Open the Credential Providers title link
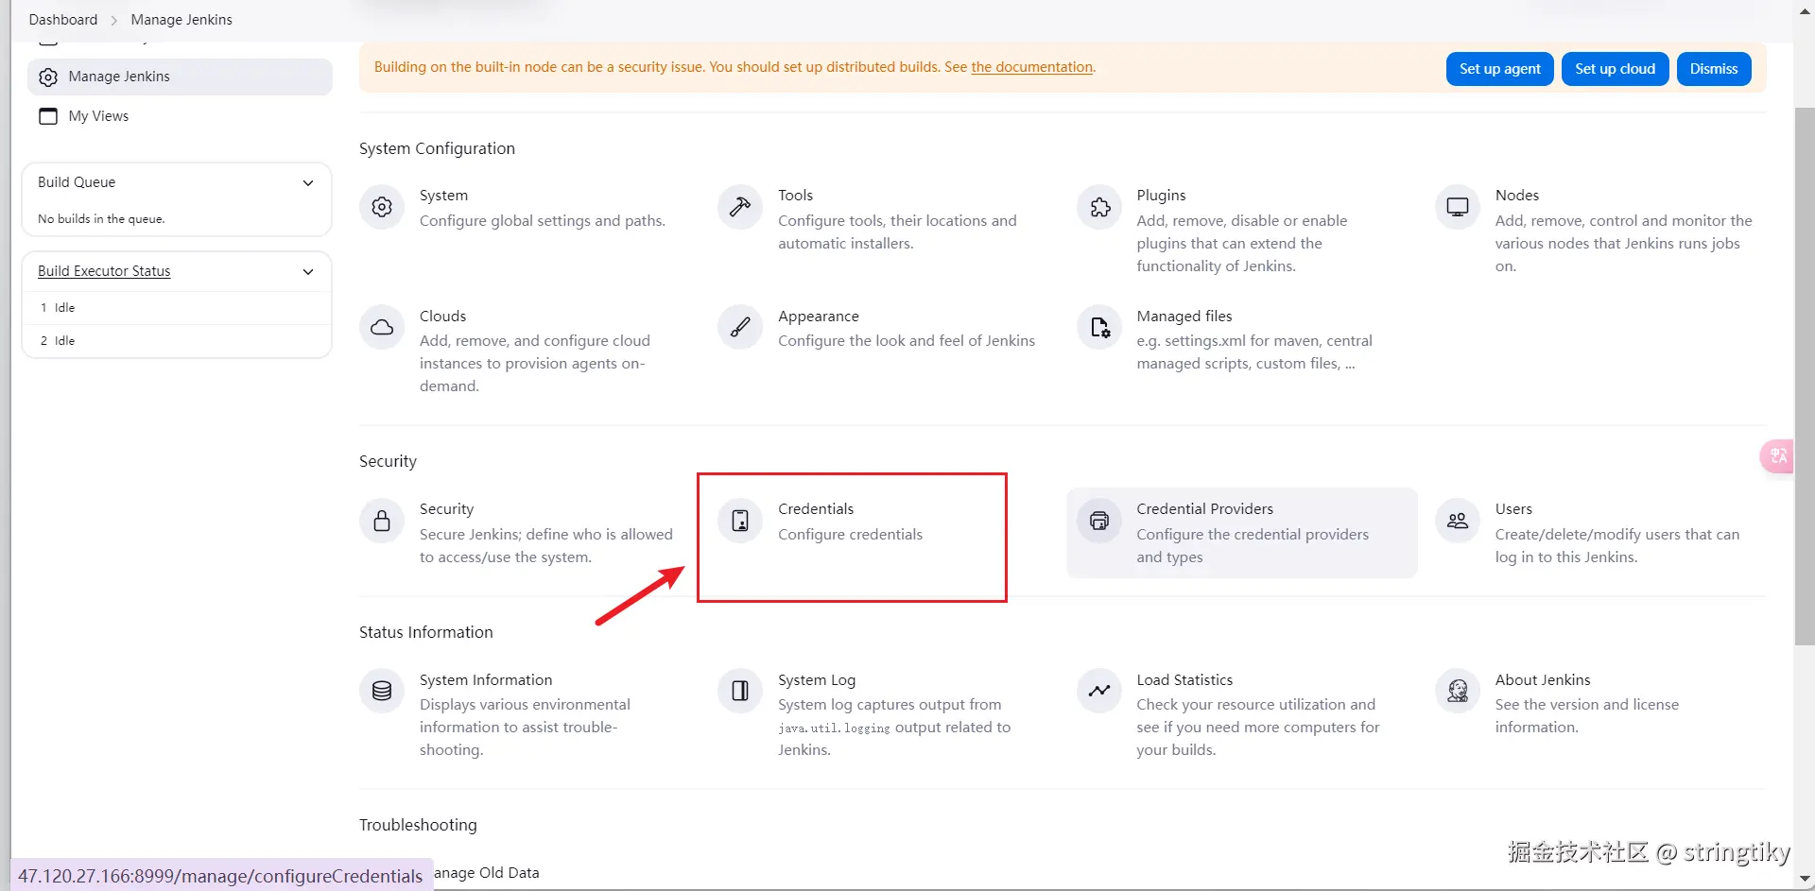 click(x=1204, y=509)
